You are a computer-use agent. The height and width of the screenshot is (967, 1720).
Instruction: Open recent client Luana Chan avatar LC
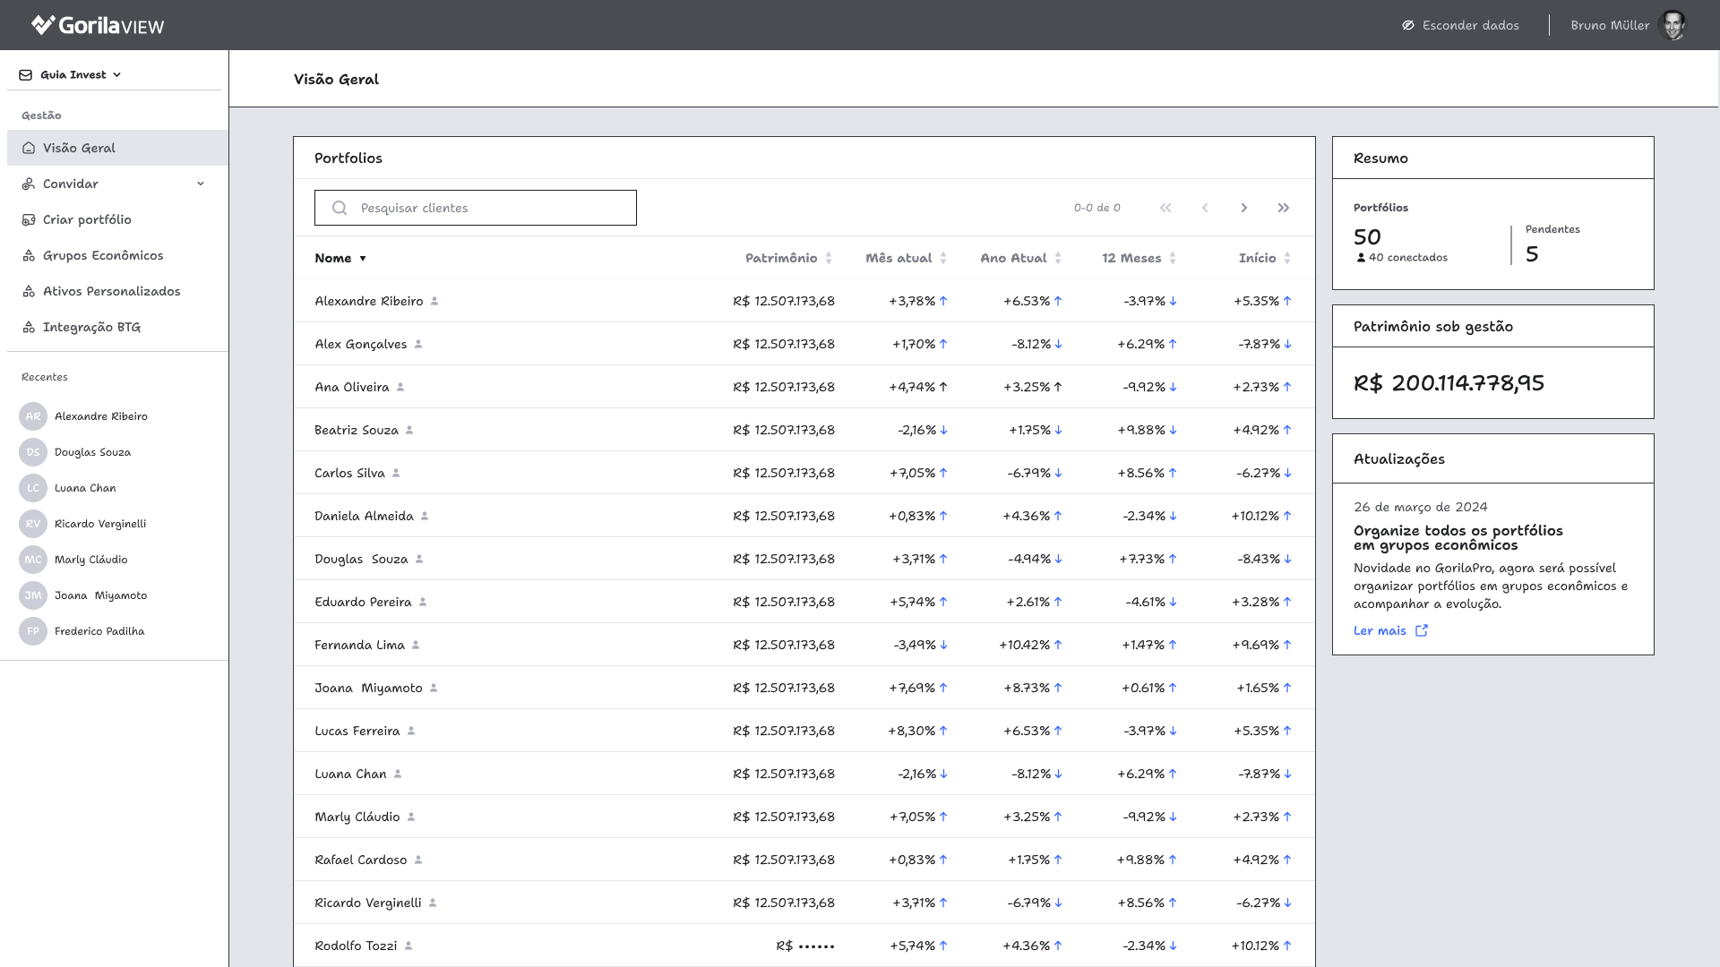(x=33, y=488)
